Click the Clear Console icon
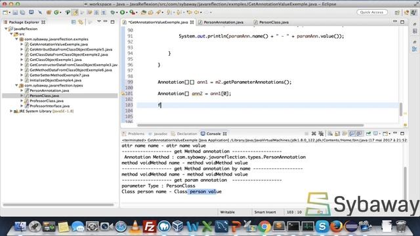This screenshot has width=420, height=236. (330, 134)
